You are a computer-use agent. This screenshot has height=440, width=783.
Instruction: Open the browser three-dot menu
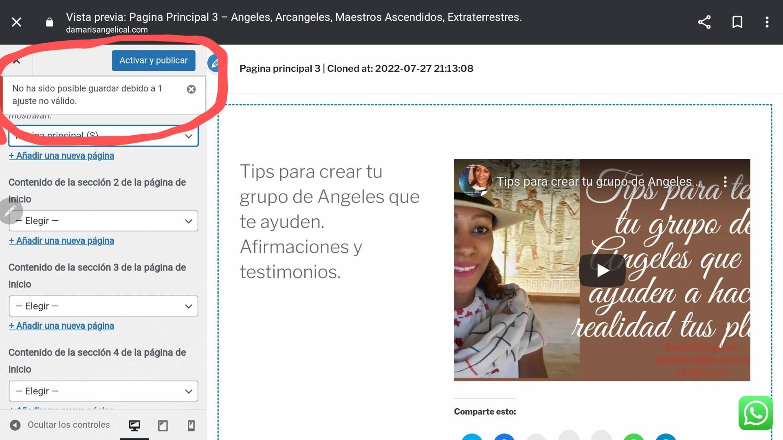(767, 22)
